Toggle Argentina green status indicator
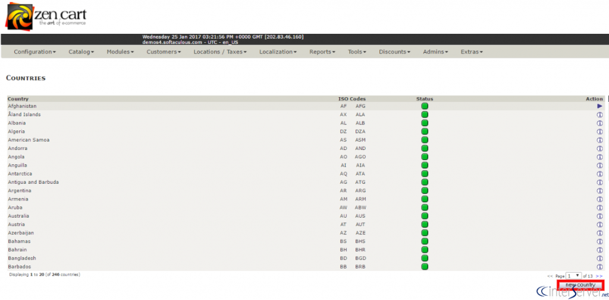The width and height of the screenshot is (609, 300). tap(425, 191)
